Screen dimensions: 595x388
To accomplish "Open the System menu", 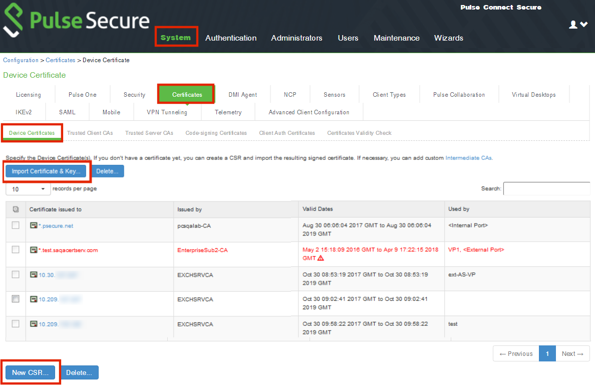I will tap(176, 38).
